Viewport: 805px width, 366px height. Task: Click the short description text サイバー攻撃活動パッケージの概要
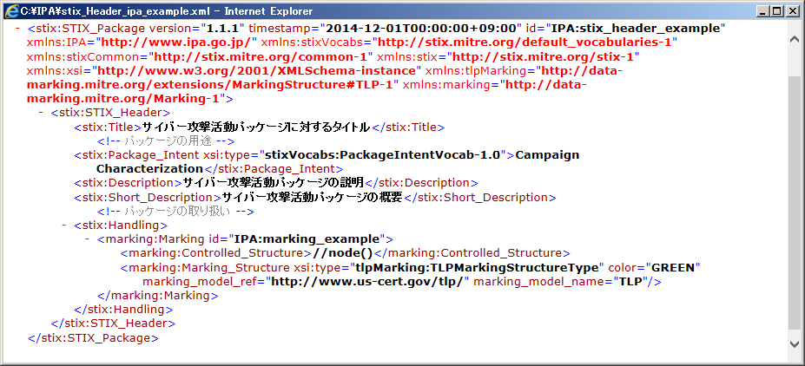tap(312, 198)
